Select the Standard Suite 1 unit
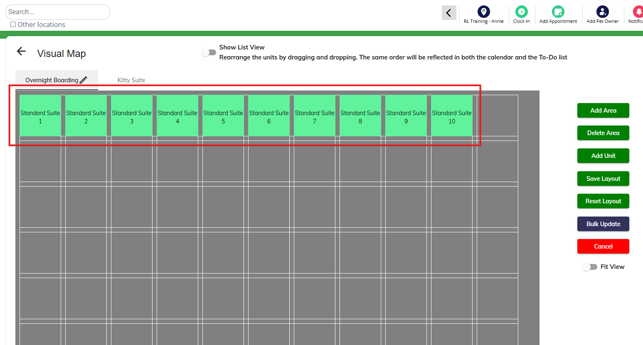This screenshot has height=345, width=643. [x=40, y=116]
